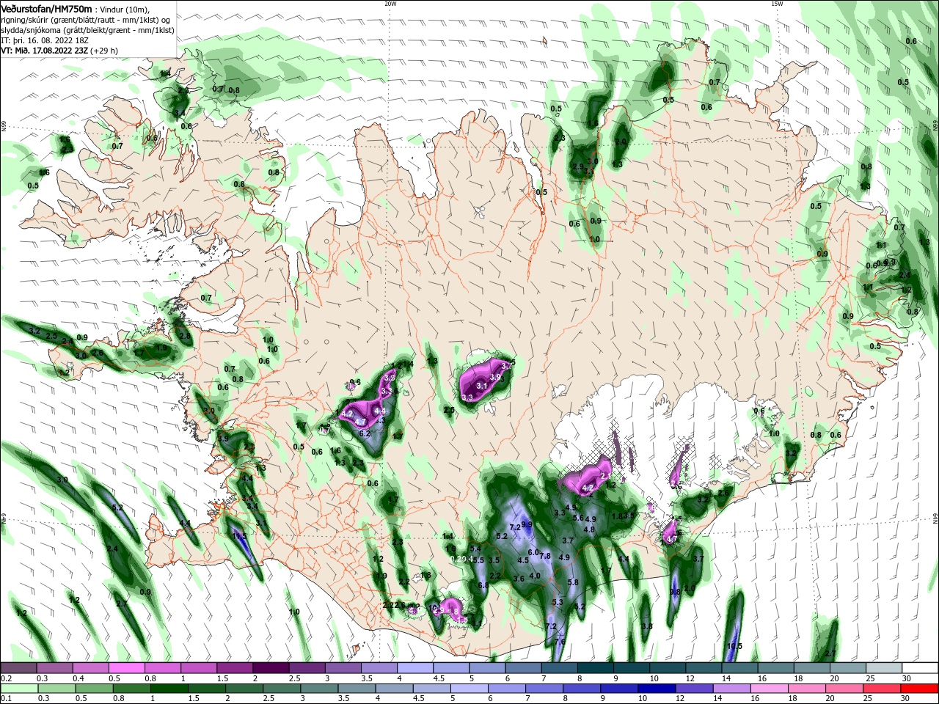Image resolution: width=939 pixels, height=704 pixels.
Task: Click the 3.6 precipitation value on the map
Action: click(519, 579)
